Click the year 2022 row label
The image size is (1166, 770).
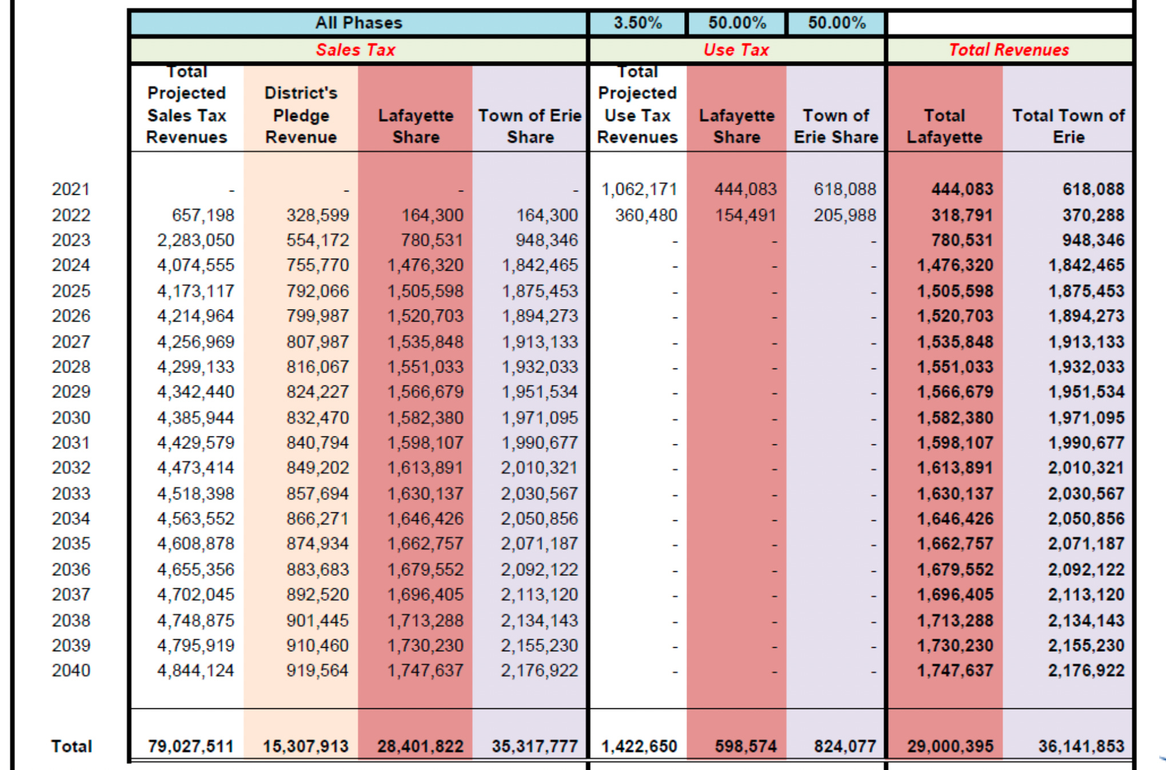click(71, 215)
